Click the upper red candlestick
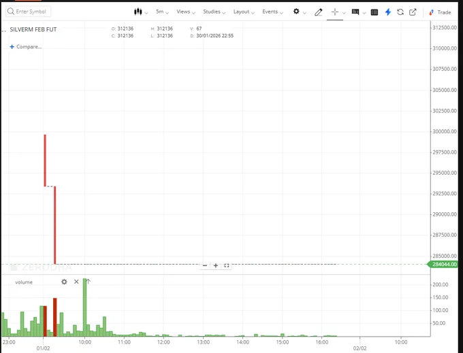The height and width of the screenshot is (353, 463). point(45,161)
